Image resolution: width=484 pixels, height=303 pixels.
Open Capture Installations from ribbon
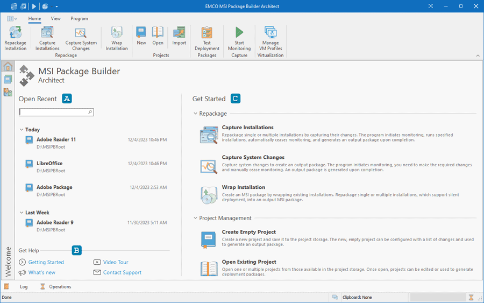point(47,38)
